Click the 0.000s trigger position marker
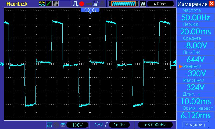Image resolution: width=215 pixels, height=129 pixels. pyautogui.click(x=90, y=10)
